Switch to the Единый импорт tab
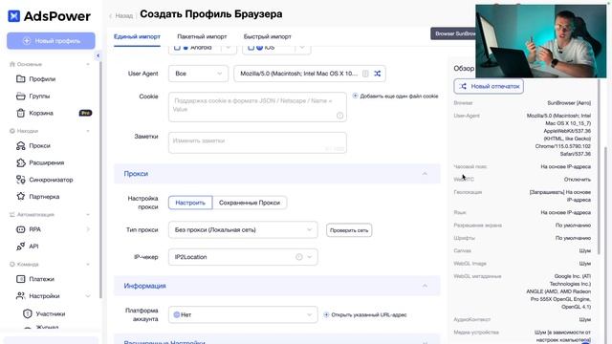The height and width of the screenshot is (344, 612). [x=137, y=36]
